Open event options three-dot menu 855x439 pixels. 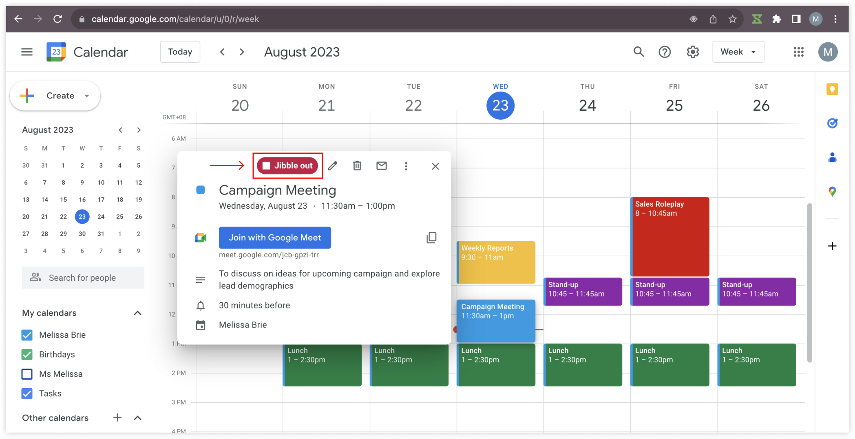pos(406,166)
